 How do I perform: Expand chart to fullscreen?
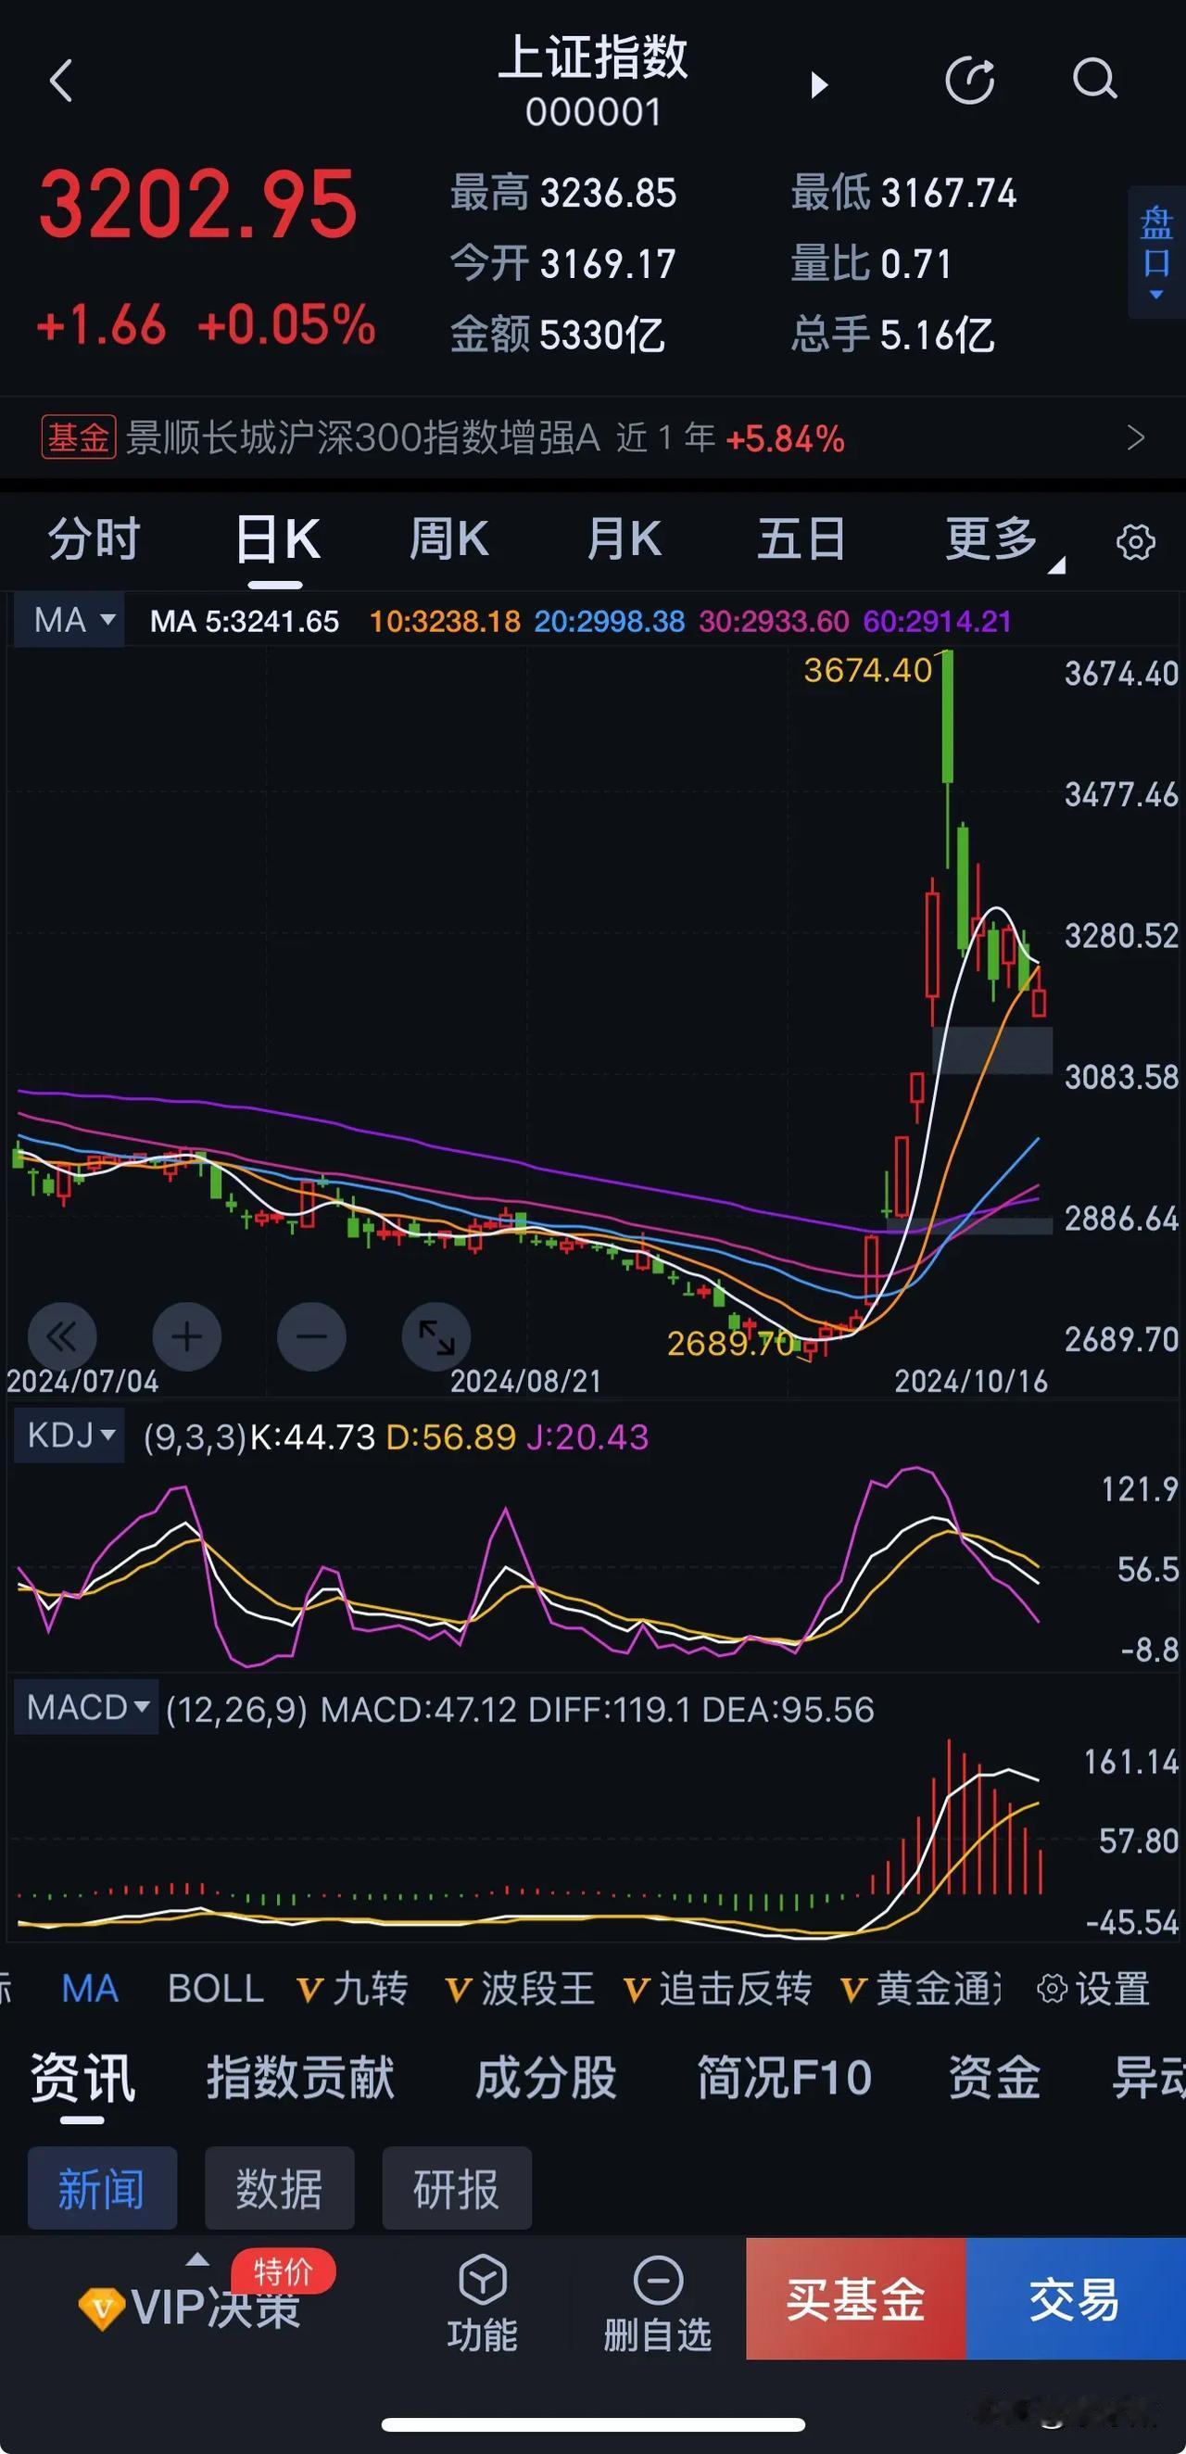[436, 1336]
